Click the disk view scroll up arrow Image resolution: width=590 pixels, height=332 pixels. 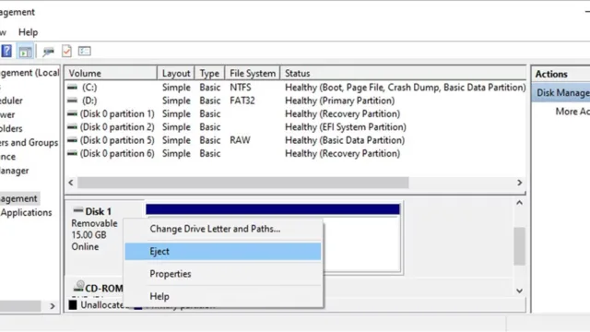coord(519,203)
